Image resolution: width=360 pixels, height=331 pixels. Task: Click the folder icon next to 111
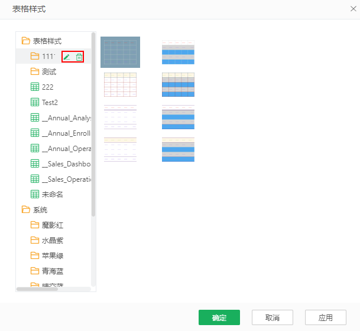pyautogui.click(x=35, y=56)
